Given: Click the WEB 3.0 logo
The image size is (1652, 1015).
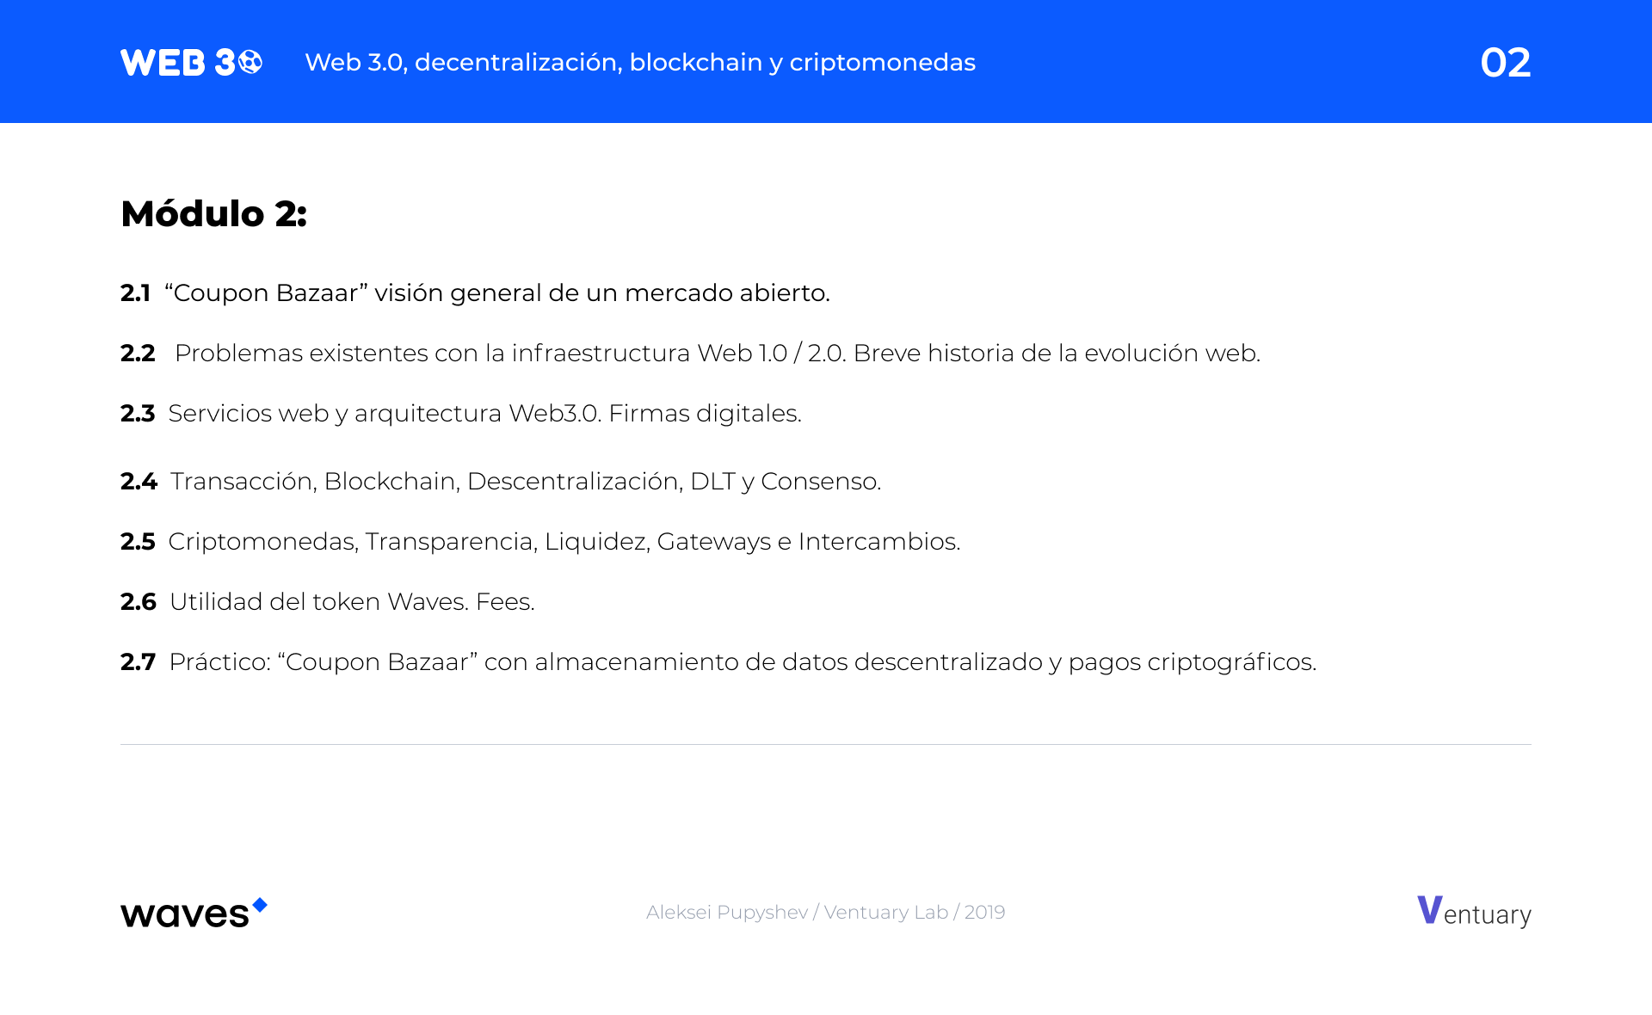Looking at the screenshot, I should click(191, 62).
